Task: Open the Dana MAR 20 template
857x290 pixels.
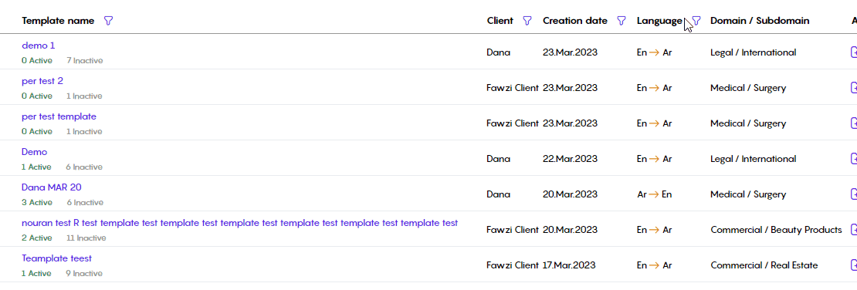Action: [x=52, y=188]
